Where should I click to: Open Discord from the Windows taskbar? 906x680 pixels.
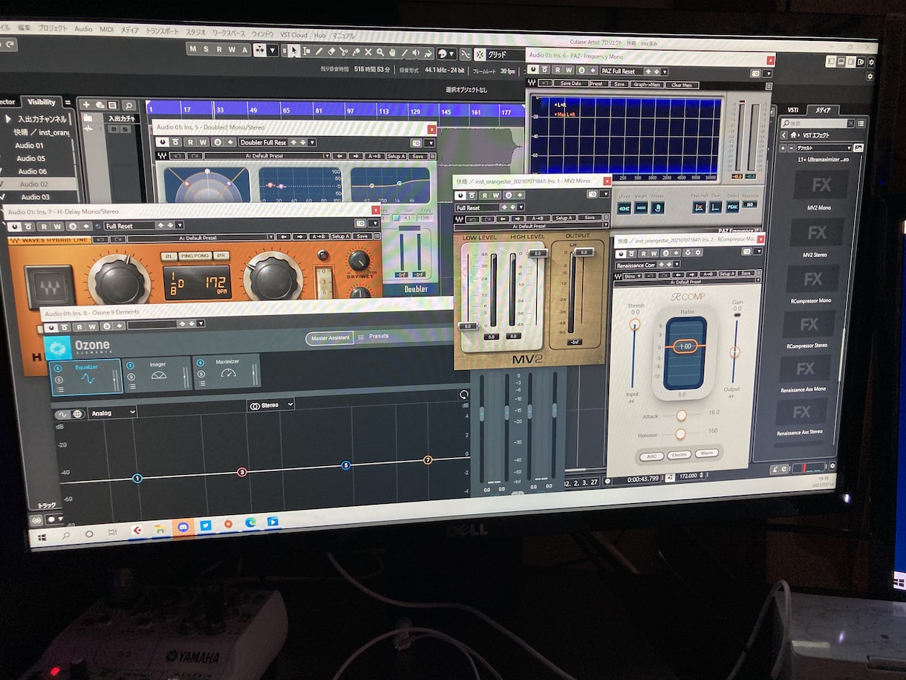[183, 526]
